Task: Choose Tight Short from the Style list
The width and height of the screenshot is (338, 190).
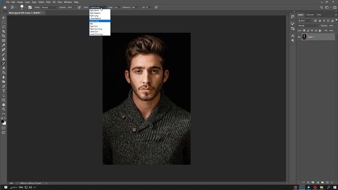Action: tap(100, 11)
